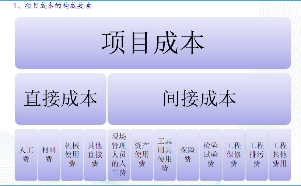Click the 工程其他费用 box
Image resolution: width=301 pixels, height=186 pixels.
[x=280, y=155]
